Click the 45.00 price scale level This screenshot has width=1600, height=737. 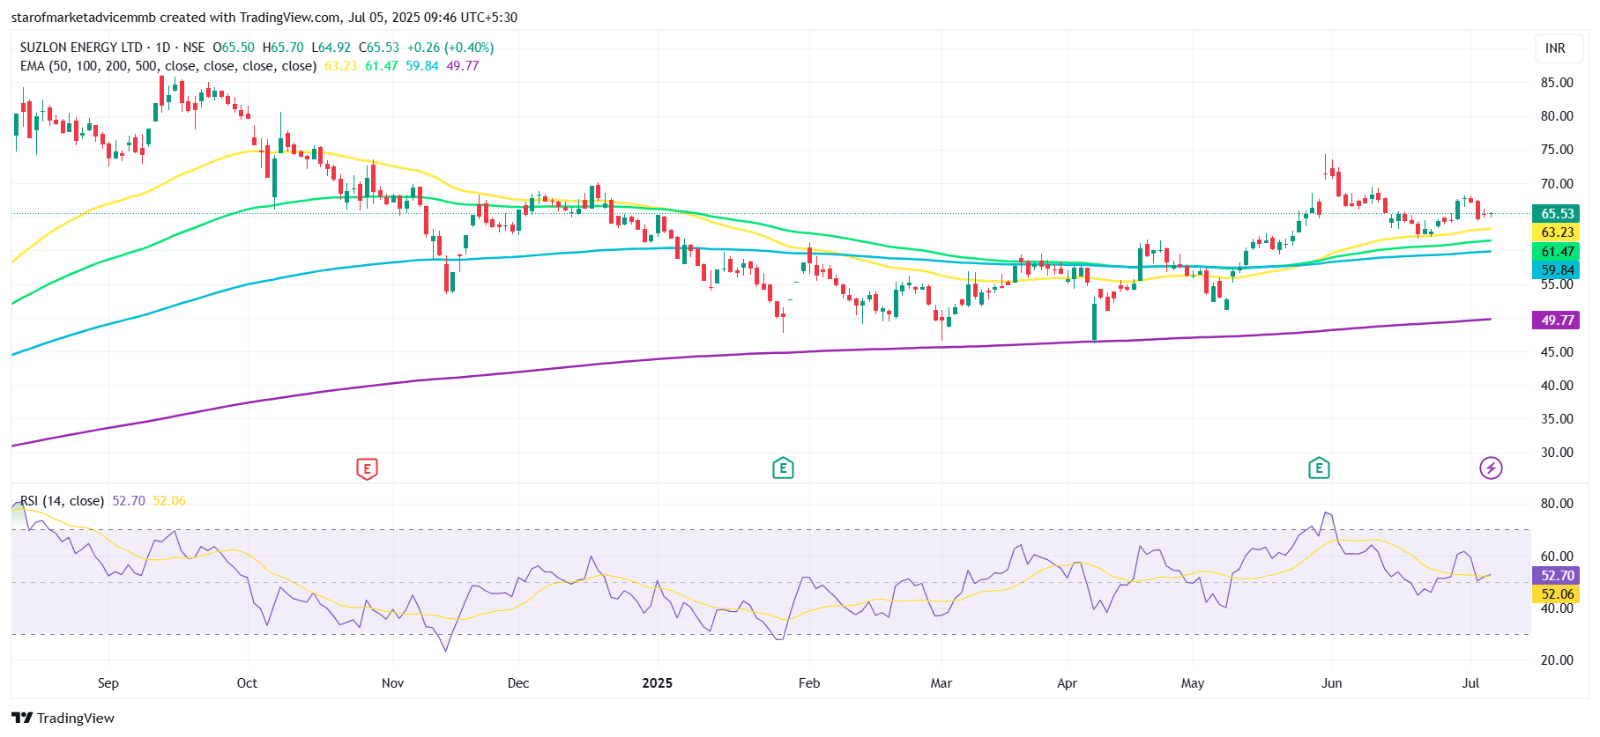(x=1557, y=352)
